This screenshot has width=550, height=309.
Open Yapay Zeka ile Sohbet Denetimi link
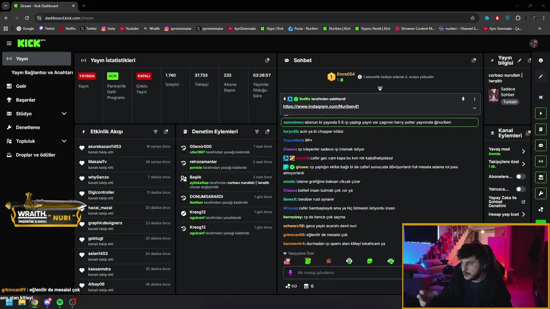point(506,202)
